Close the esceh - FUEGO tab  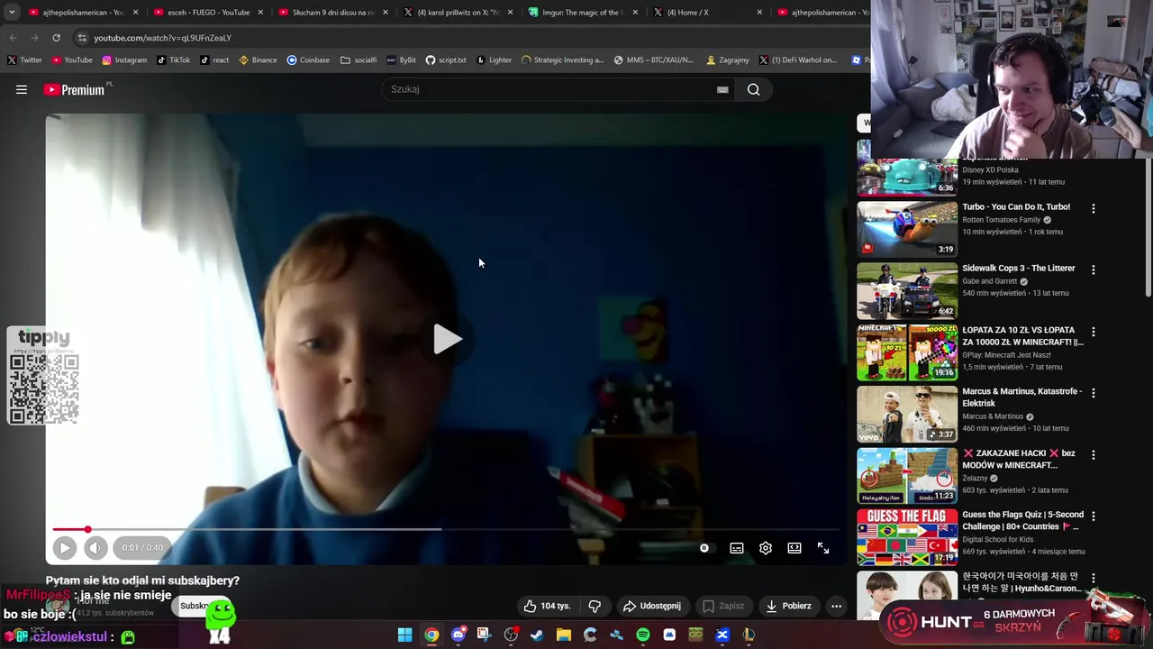[x=260, y=13]
